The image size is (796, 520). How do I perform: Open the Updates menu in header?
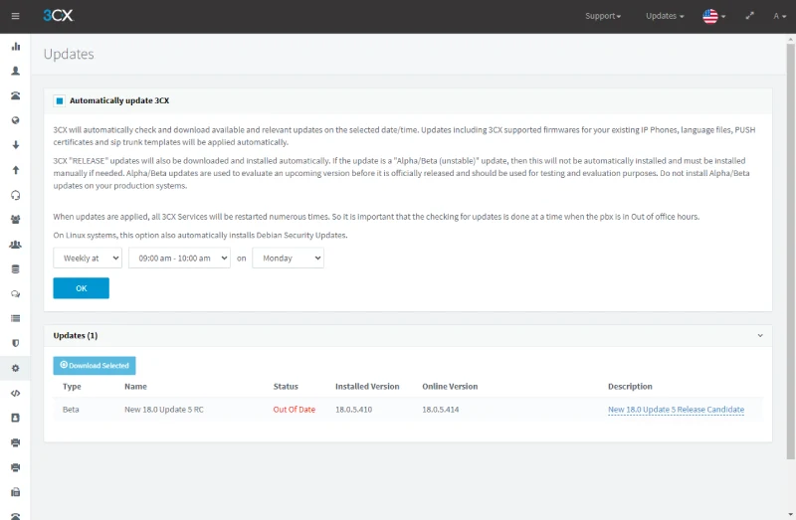pos(665,16)
